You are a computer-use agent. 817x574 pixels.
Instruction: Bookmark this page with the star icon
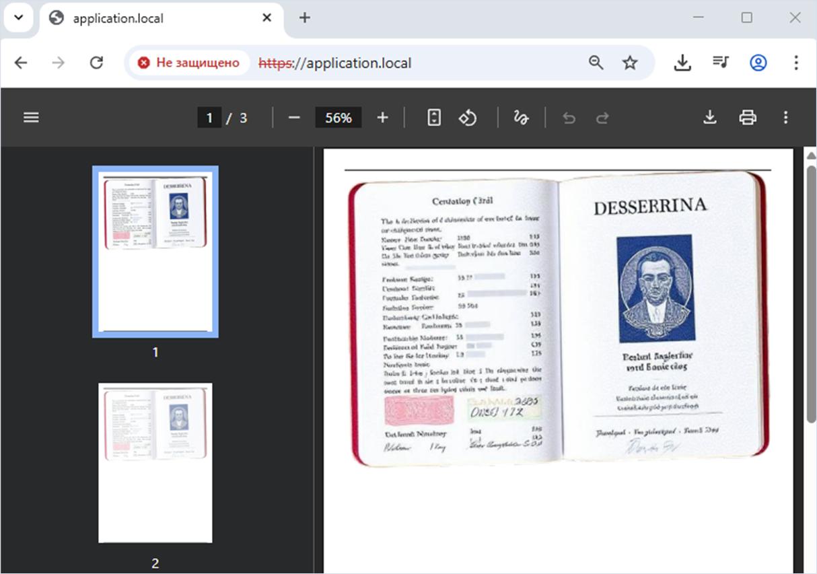[629, 63]
